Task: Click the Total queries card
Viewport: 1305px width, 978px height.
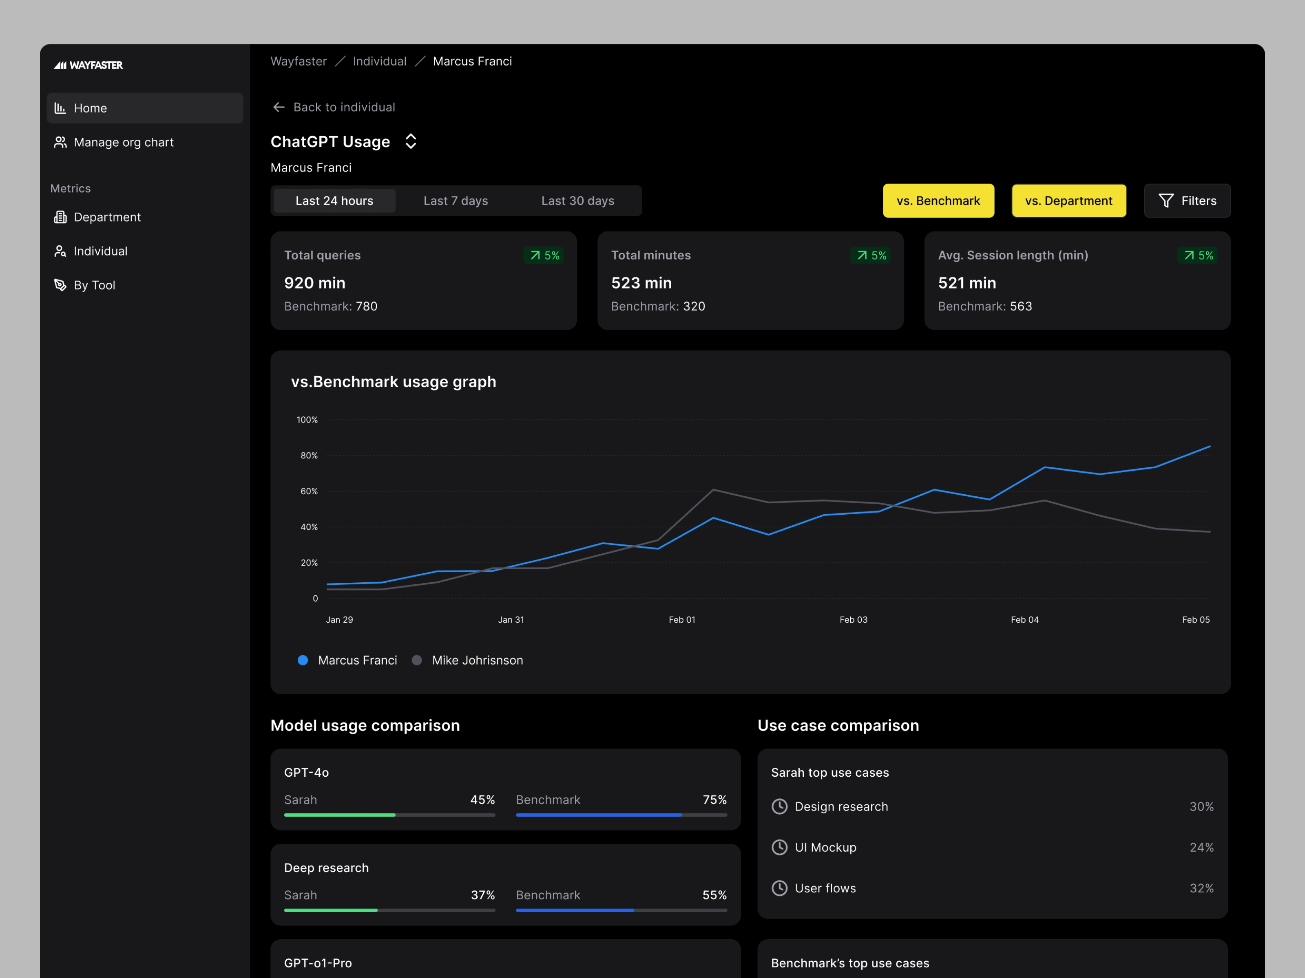Action: click(424, 281)
